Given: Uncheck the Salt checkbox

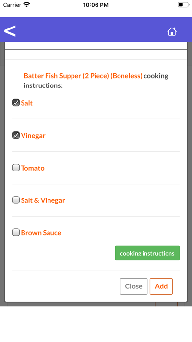Looking at the screenshot, I should coord(16,103).
